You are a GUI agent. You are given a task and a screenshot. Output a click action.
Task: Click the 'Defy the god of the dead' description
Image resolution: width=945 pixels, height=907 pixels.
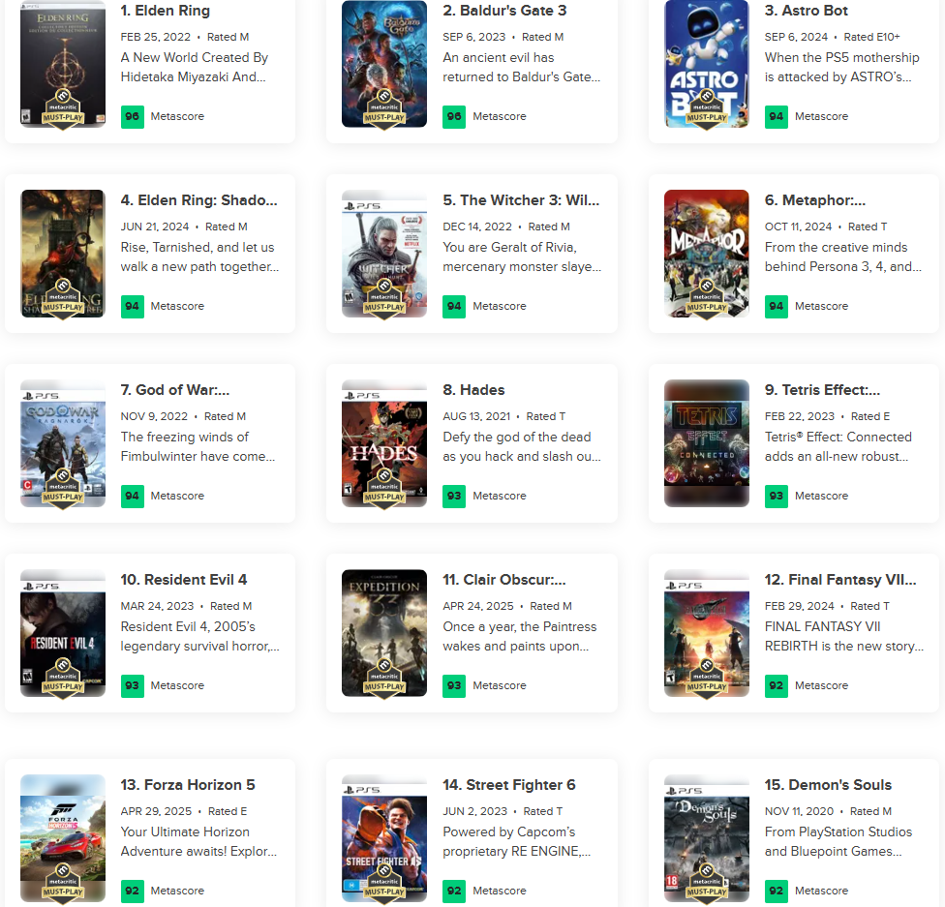point(516,437)
